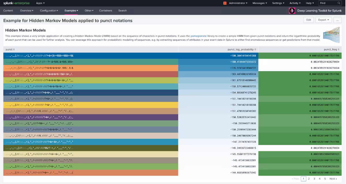Click the red alert icon beside Administrator
346x184 pixels.
point(225,3)
